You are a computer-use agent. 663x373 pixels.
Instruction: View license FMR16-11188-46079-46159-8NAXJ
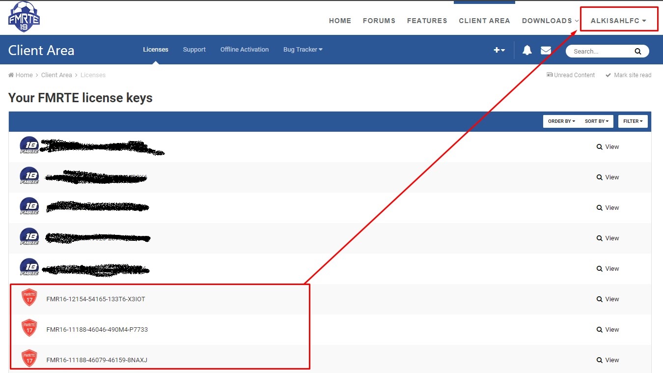[x=608, y=360]
